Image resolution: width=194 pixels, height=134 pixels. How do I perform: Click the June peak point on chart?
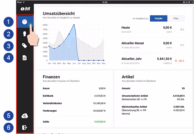click(74, 25)
